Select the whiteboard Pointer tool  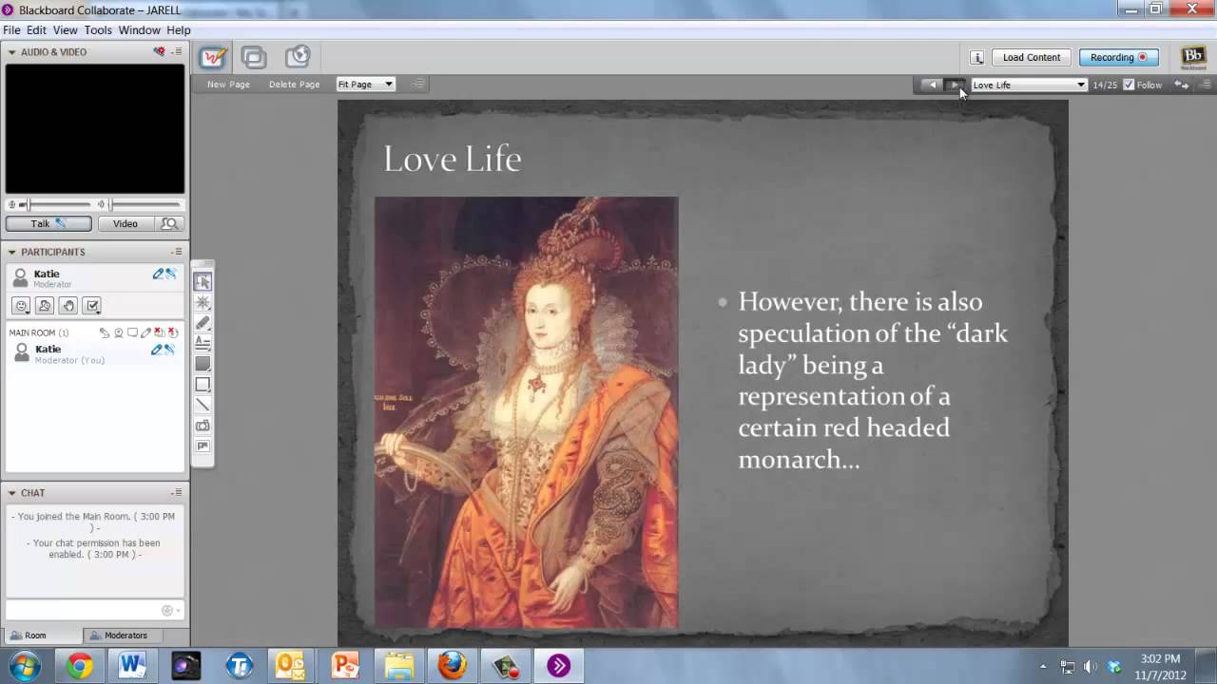pos(203,302)
